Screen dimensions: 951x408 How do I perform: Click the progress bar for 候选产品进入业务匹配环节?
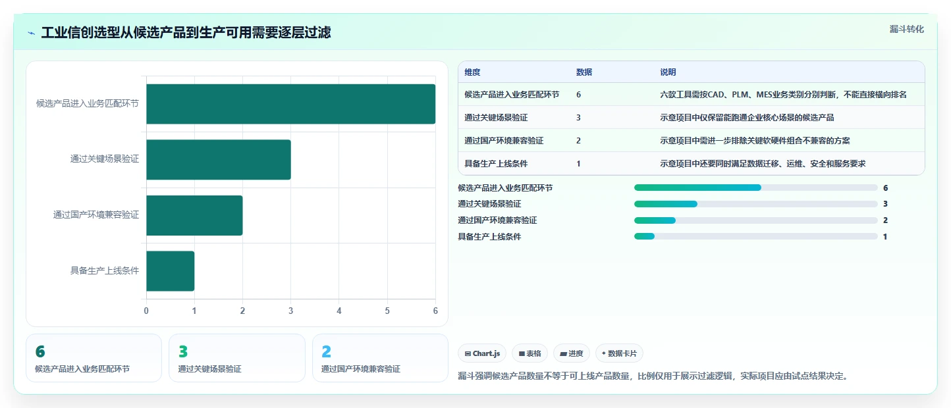(755, 188)
